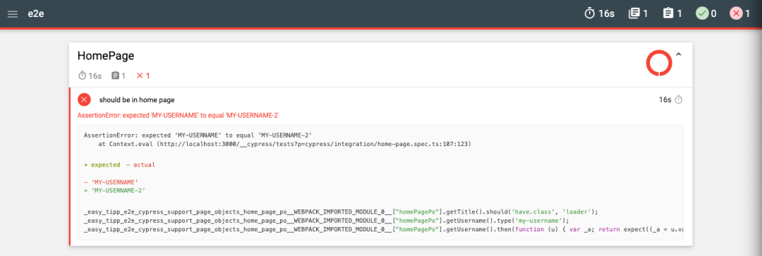
Task: Click the 16s duration text in header
Action: [607, 13]
